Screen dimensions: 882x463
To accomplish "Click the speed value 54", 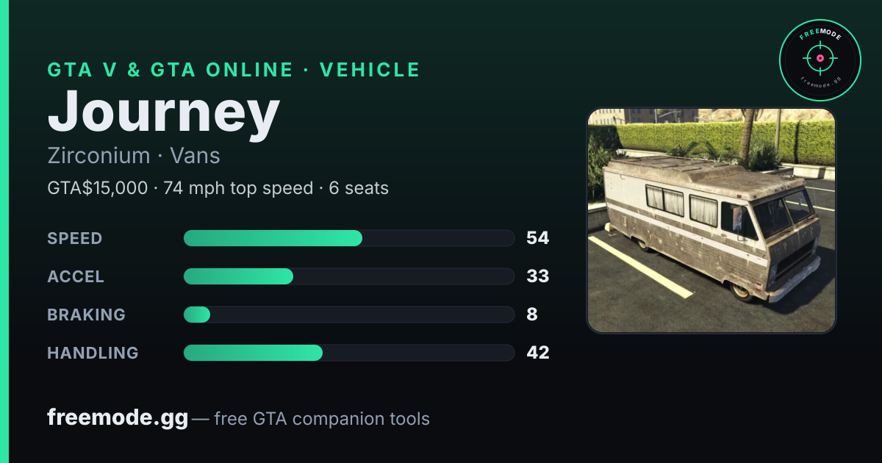I will (x=538, y=238).
